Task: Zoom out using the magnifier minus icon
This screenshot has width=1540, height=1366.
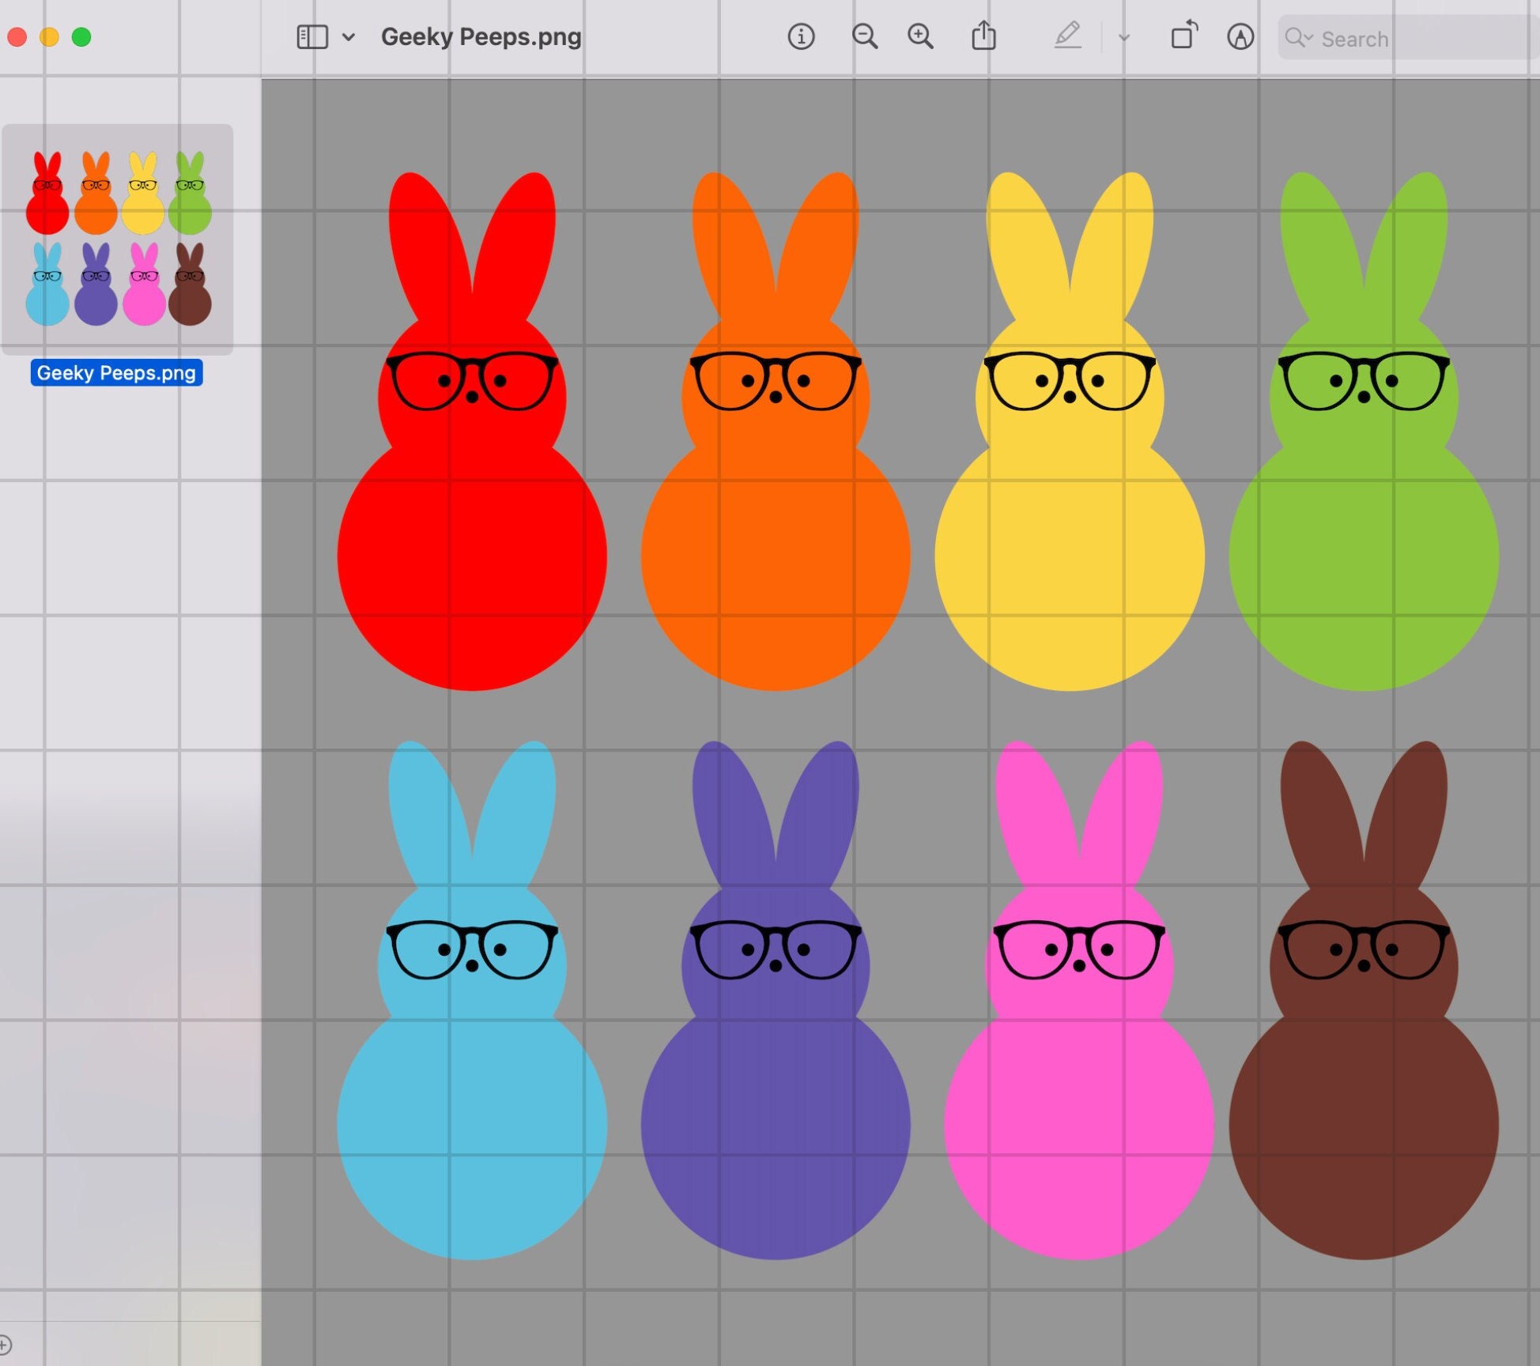Action: (x=865, y=36)
